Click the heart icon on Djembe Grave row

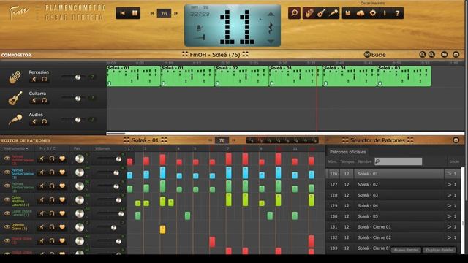pyautogui.click(x=62, y=227)
